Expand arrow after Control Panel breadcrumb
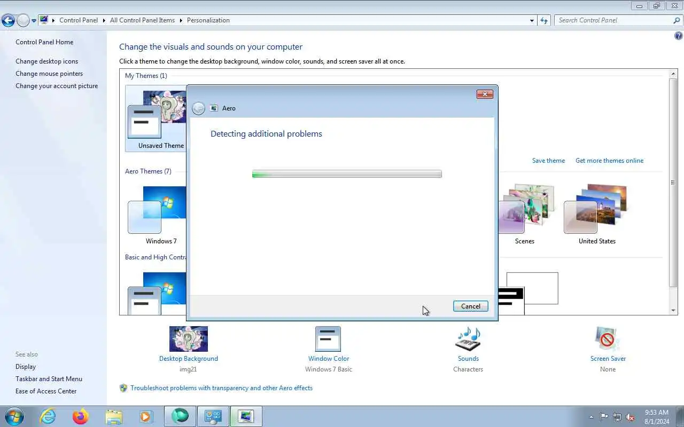 coord(104,20)
